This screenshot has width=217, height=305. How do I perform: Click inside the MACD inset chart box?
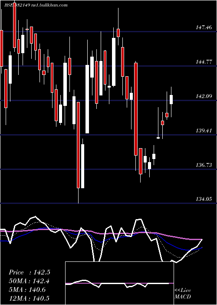[x=119, y=283]
